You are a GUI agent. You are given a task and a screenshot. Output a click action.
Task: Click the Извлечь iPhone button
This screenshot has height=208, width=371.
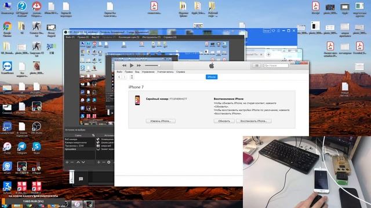click(x=161, y=121)
